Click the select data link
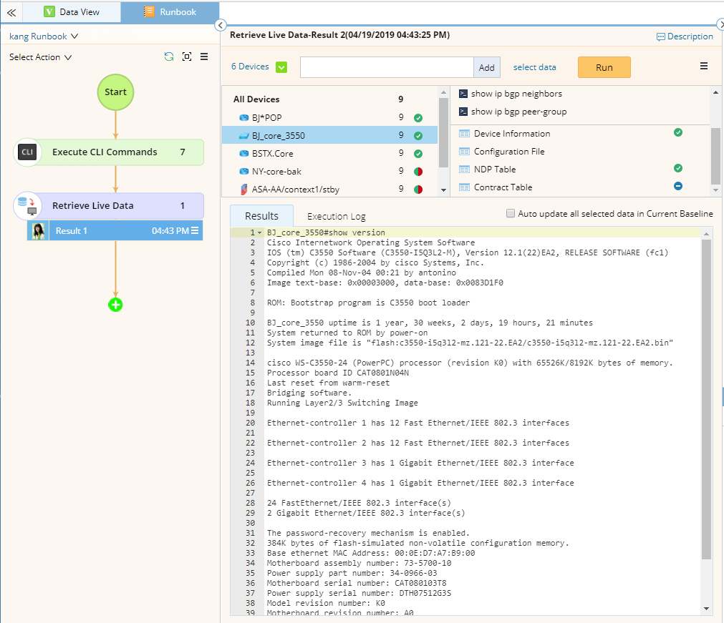Viewport: 724px width, 623px height. coord(534,67)
